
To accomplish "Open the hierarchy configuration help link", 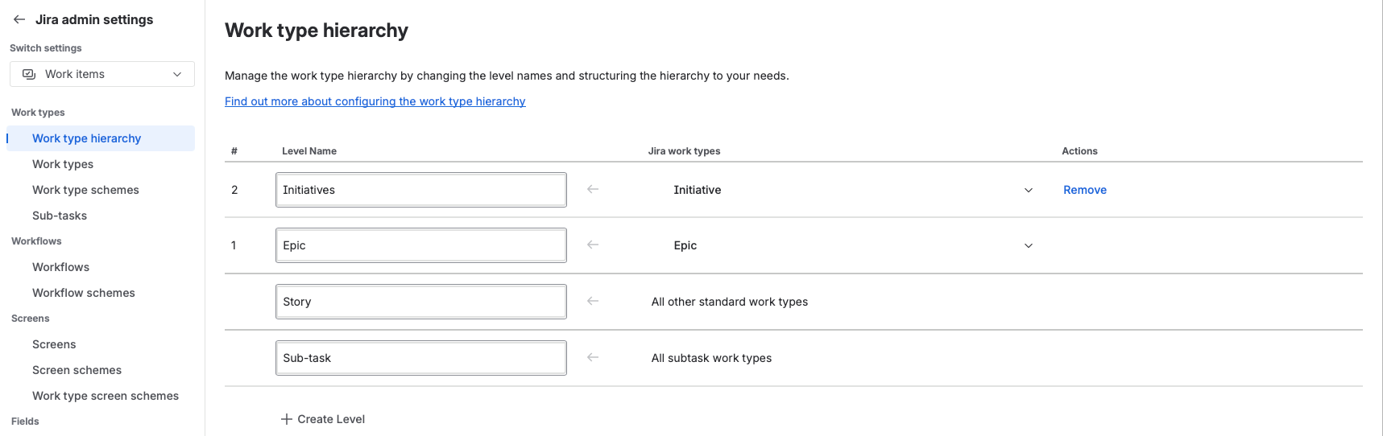I will (x=375, y=101).
